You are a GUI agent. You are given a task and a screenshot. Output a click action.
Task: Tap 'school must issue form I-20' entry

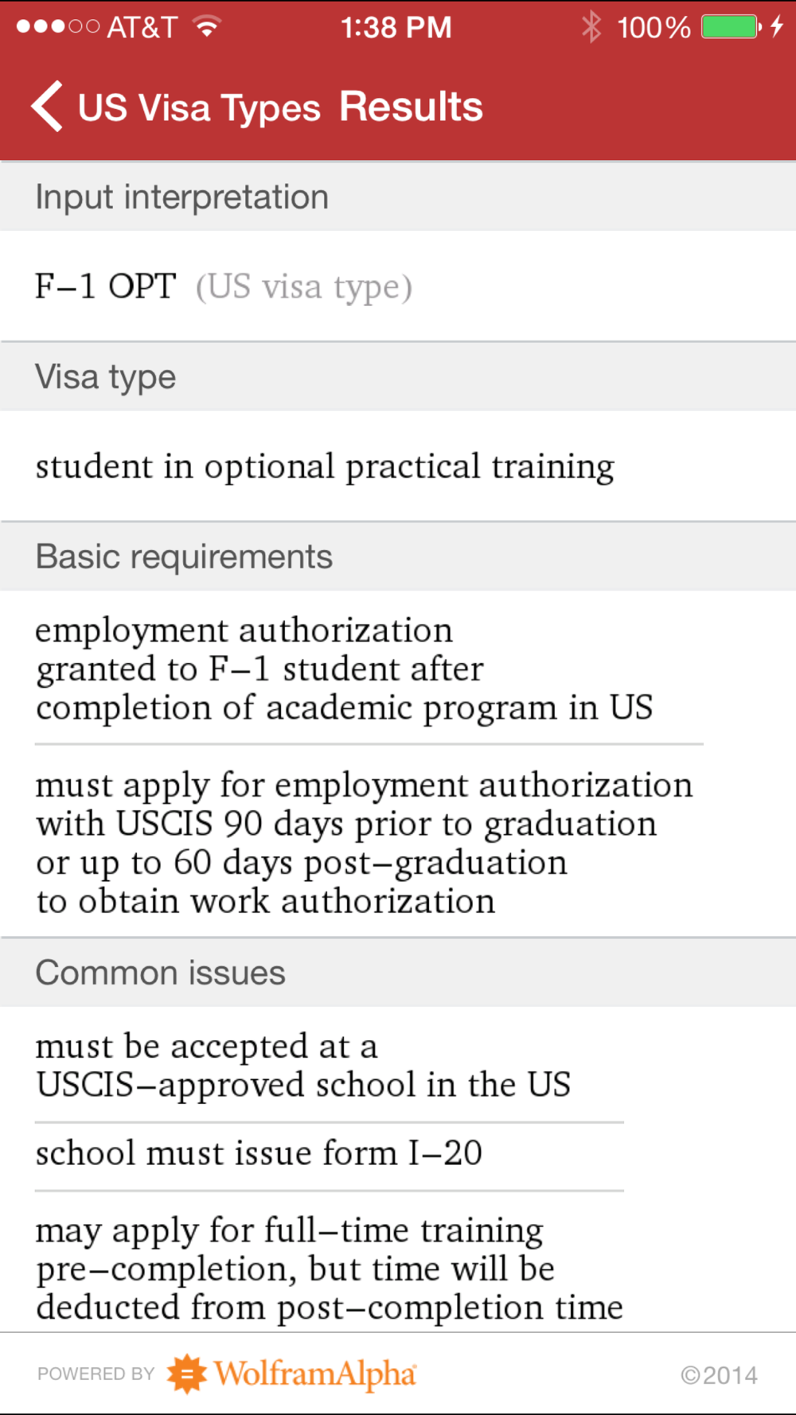coord(259,1153)
